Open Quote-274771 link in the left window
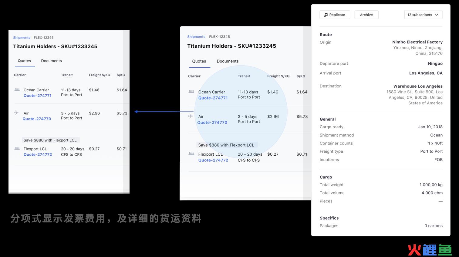 [38, 96]
